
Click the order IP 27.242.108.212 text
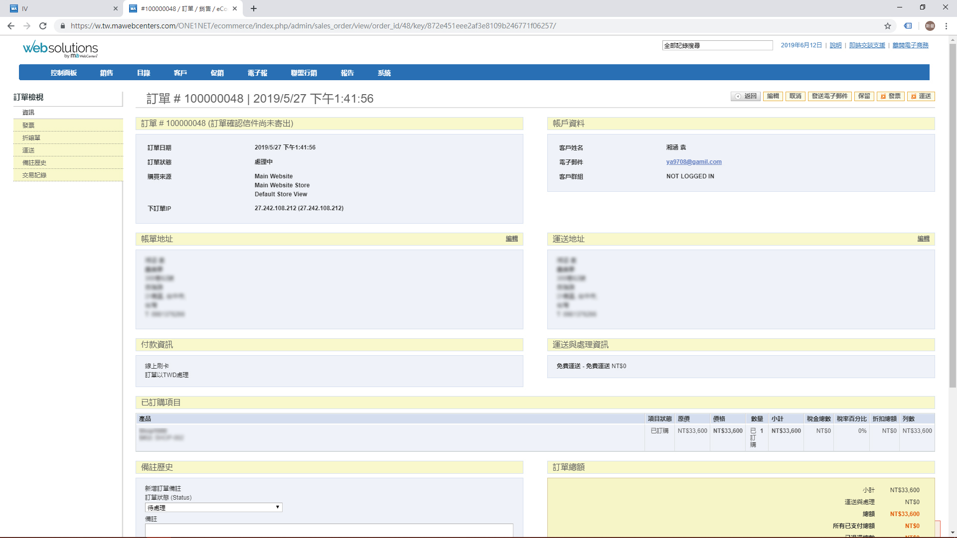[299, 208]
